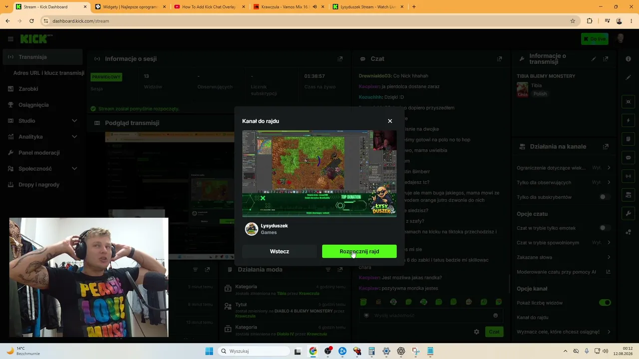Filter the Działania moda list
This screenshot has height=359, width=639.
pyautogui.click(x=327, y=270)
